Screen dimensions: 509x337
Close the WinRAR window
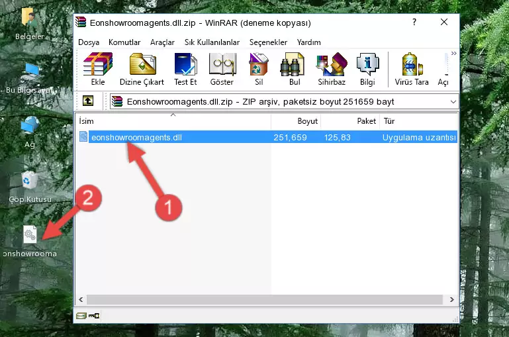tap(443, 22)
